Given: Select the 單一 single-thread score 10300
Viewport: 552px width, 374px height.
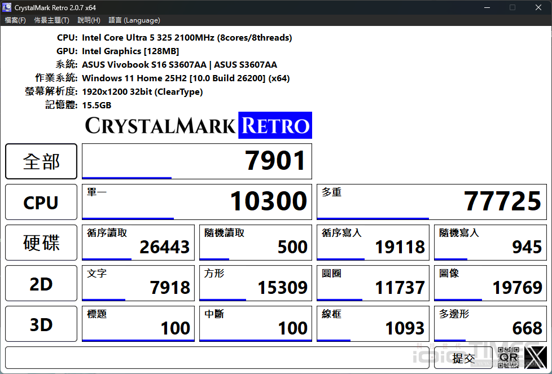Looking at the screenshot, I should pyautogui.click(x=196, y=202).
